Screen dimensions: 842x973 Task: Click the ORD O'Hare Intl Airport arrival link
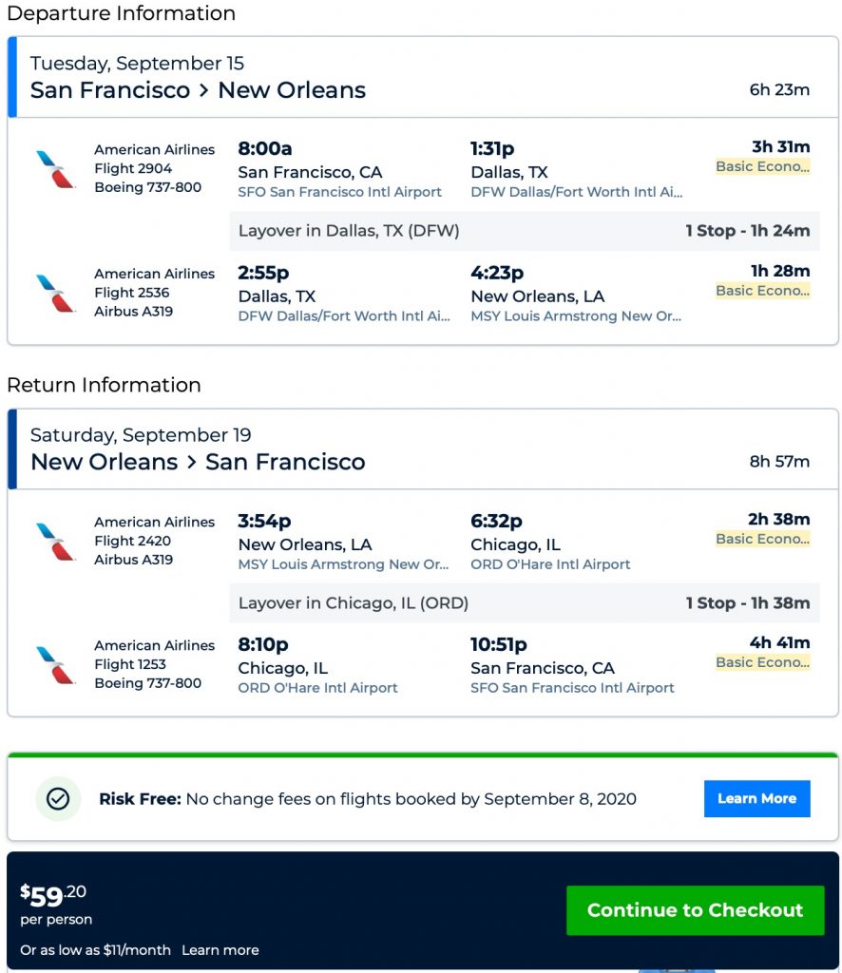tap(550, 564)
